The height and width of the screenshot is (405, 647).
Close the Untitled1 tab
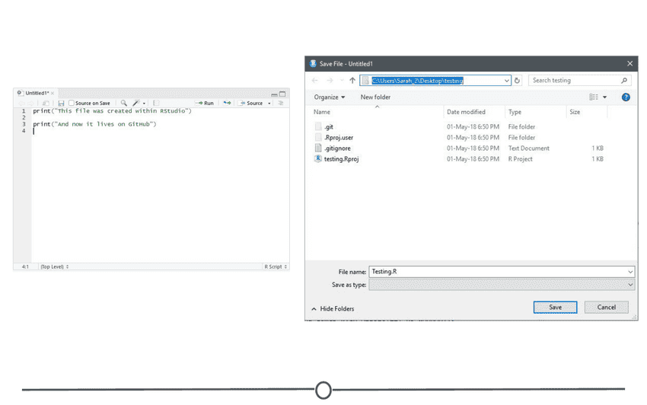(x=53, y=94)
